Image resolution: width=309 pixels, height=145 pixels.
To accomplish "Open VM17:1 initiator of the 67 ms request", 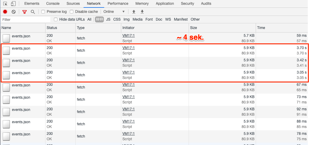I will [128, 85].
